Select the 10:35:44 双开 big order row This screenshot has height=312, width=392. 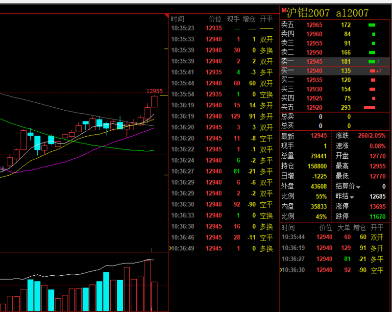[335, 237]
